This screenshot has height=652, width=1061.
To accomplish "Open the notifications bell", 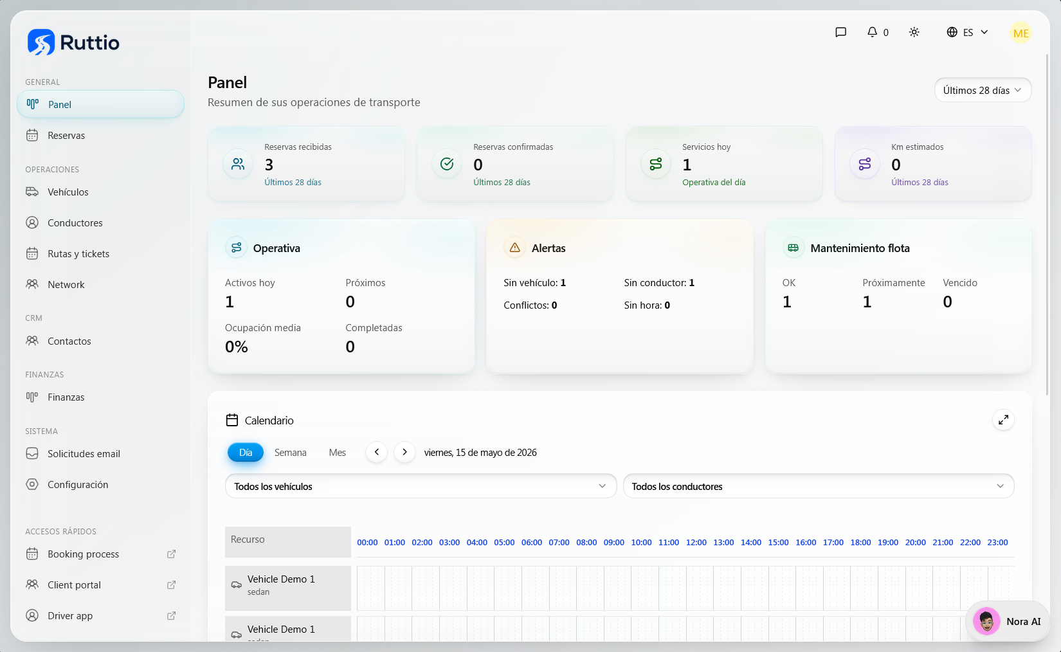I will pyautogui.click(x=878, y=32).
